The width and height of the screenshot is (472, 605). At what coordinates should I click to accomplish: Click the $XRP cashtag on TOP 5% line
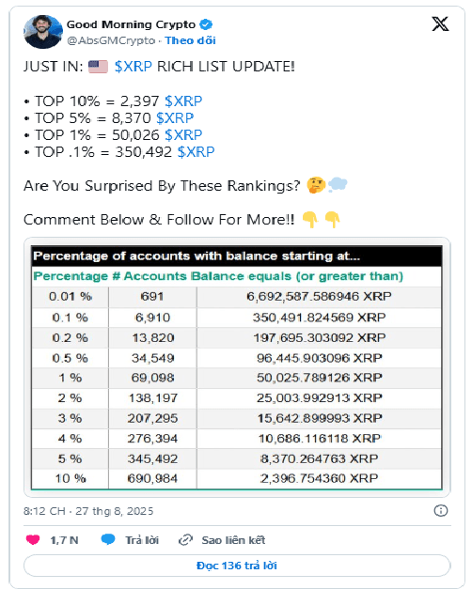175,118
